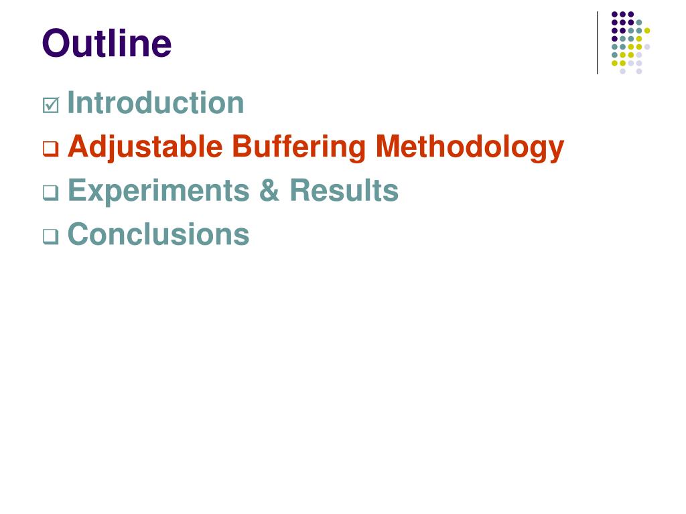This screenshot has width=686, height=514.
Task: Click the word Results in the outline
Action: point(344,191)
